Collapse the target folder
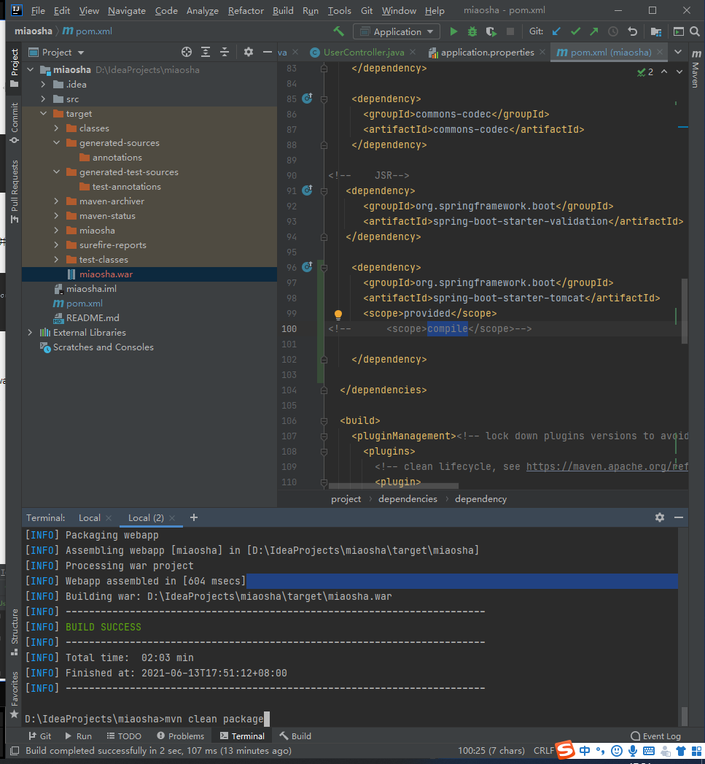Image resolution: width=705 pixels, height=764 pixels. tap(44, 114)
